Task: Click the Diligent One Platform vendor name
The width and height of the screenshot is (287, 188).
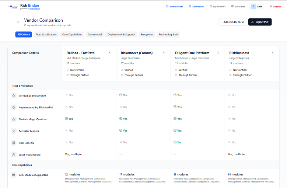Action: [x=192, y=53]
